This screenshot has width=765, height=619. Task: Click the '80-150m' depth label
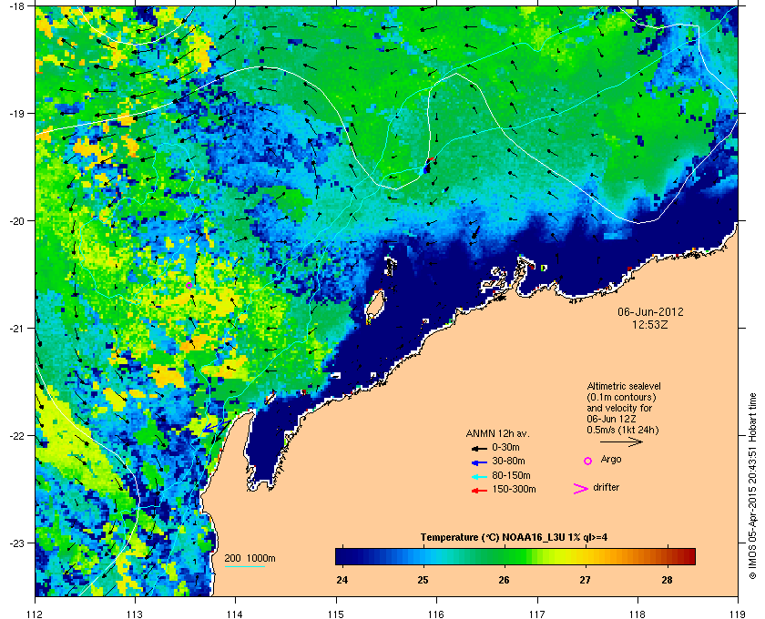(511, 475)
